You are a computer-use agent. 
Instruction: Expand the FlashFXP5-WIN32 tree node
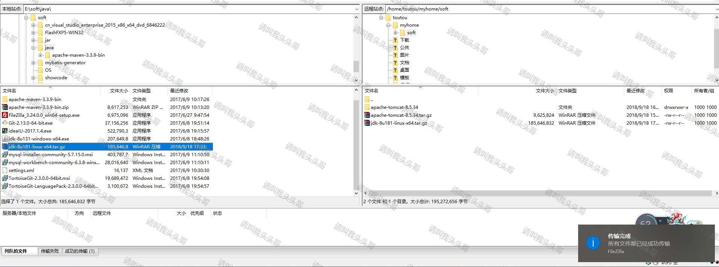coord(33,33)
